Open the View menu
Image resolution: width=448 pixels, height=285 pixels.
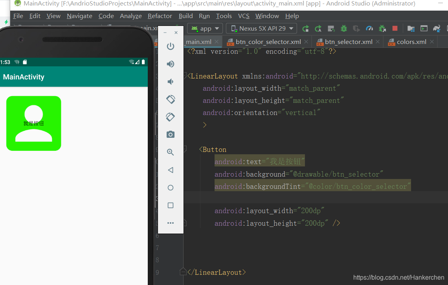point(53,16)
